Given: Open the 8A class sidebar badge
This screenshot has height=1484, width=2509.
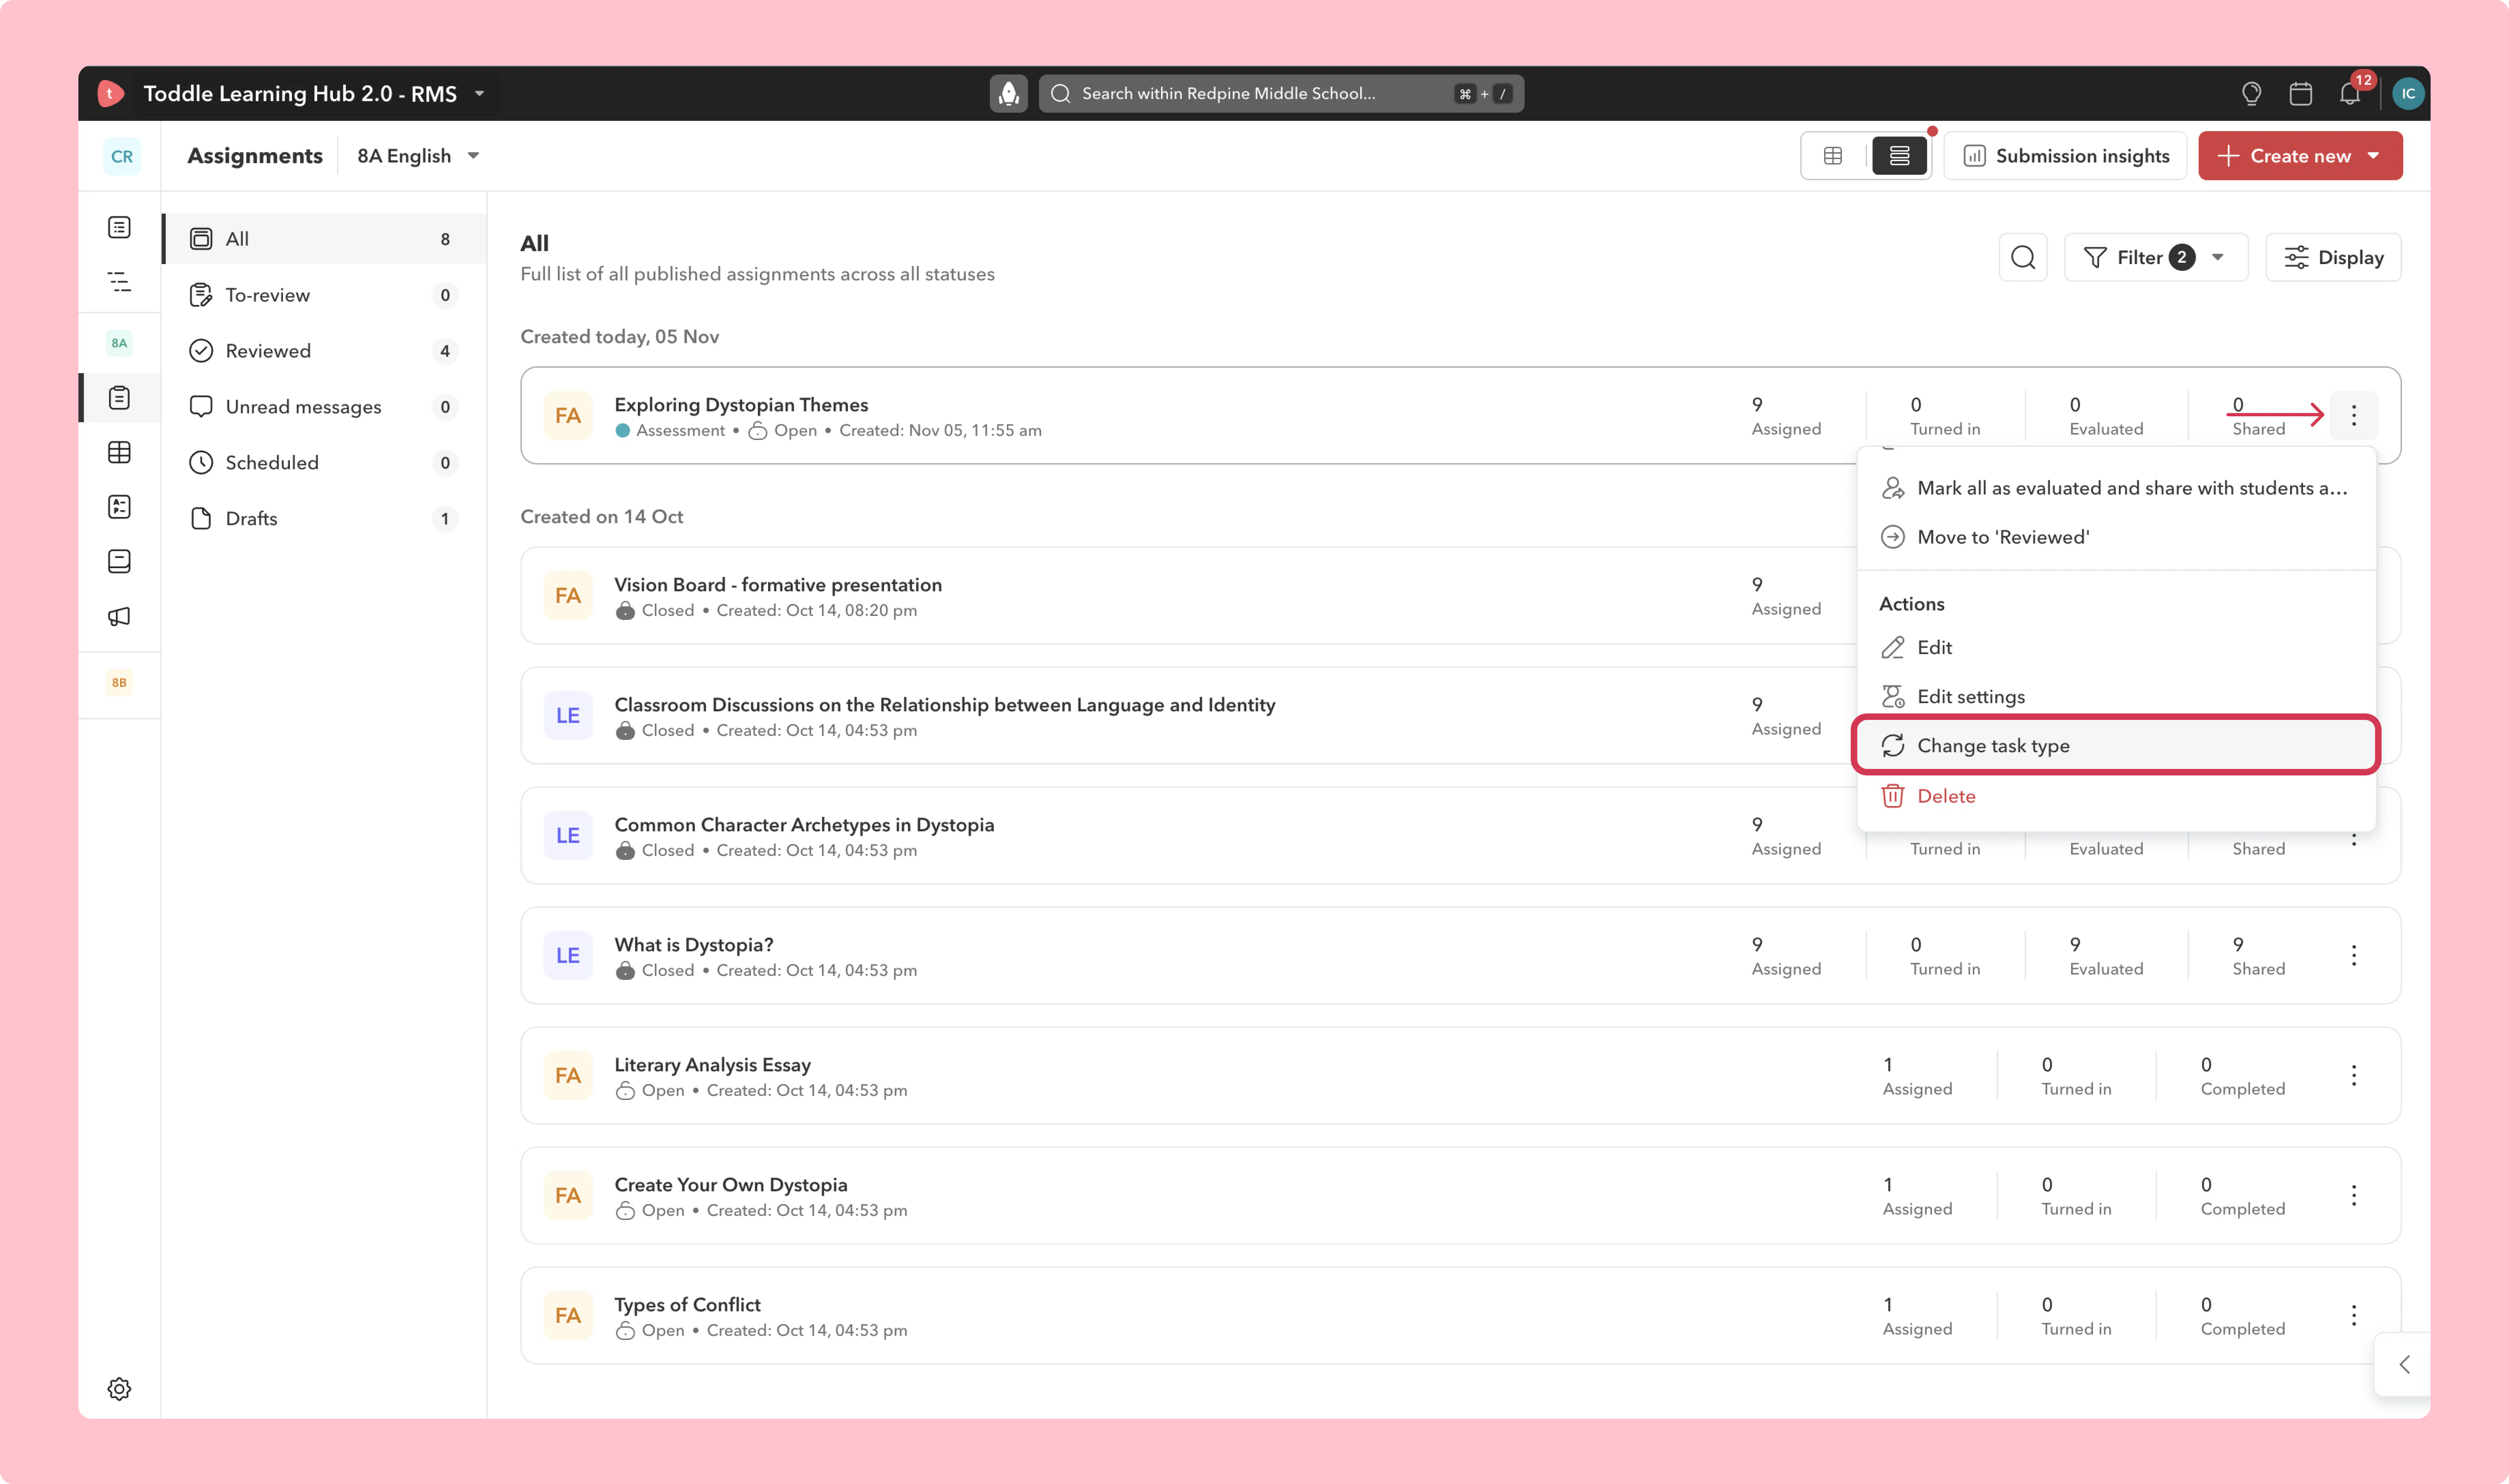Looking at the screenshot, I should [119, 343].
